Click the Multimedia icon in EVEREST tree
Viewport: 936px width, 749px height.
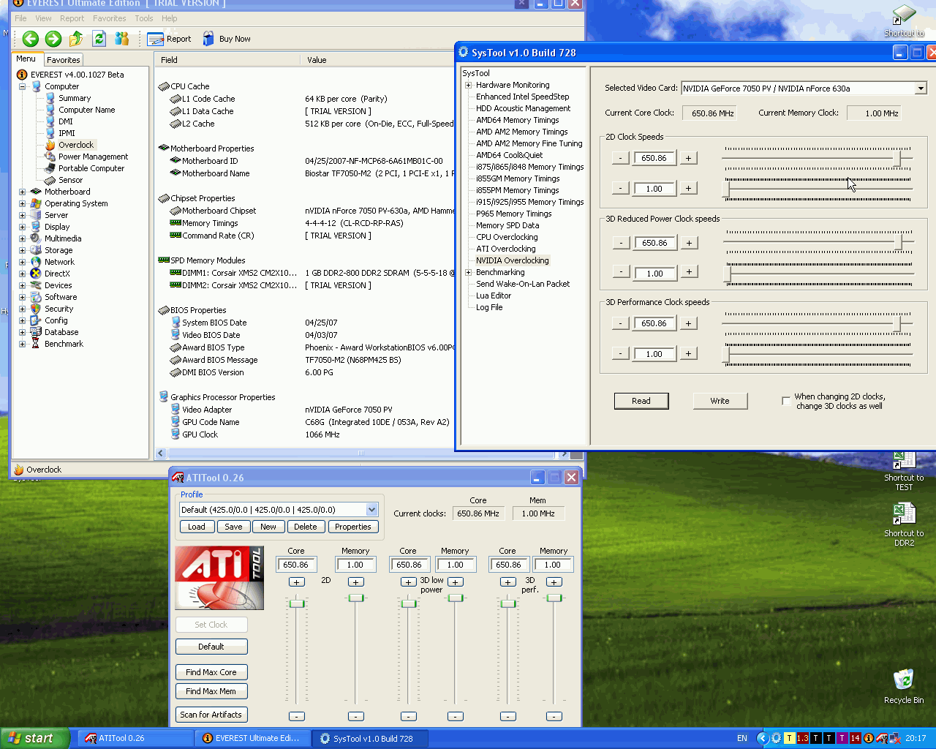(35, 238)
